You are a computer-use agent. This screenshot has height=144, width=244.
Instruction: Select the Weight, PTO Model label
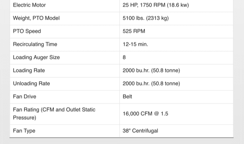pos(36,18)
